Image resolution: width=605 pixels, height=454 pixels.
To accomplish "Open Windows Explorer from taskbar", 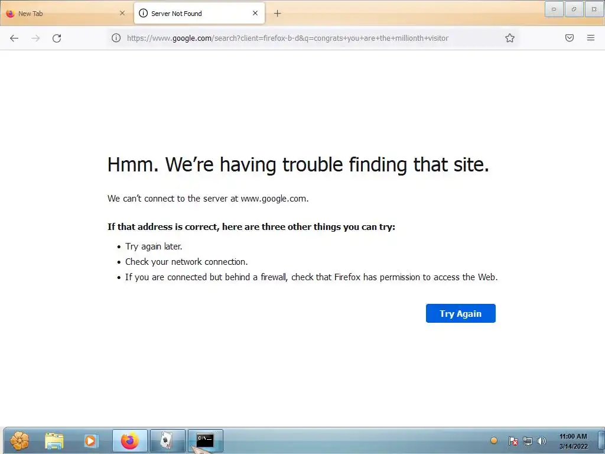I will tap(54, 440).
